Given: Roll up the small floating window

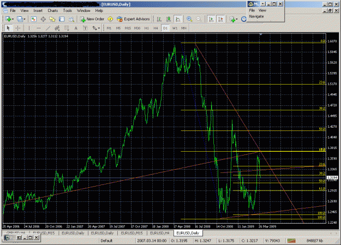Looking at the screenshot, I should coord(263,4).
